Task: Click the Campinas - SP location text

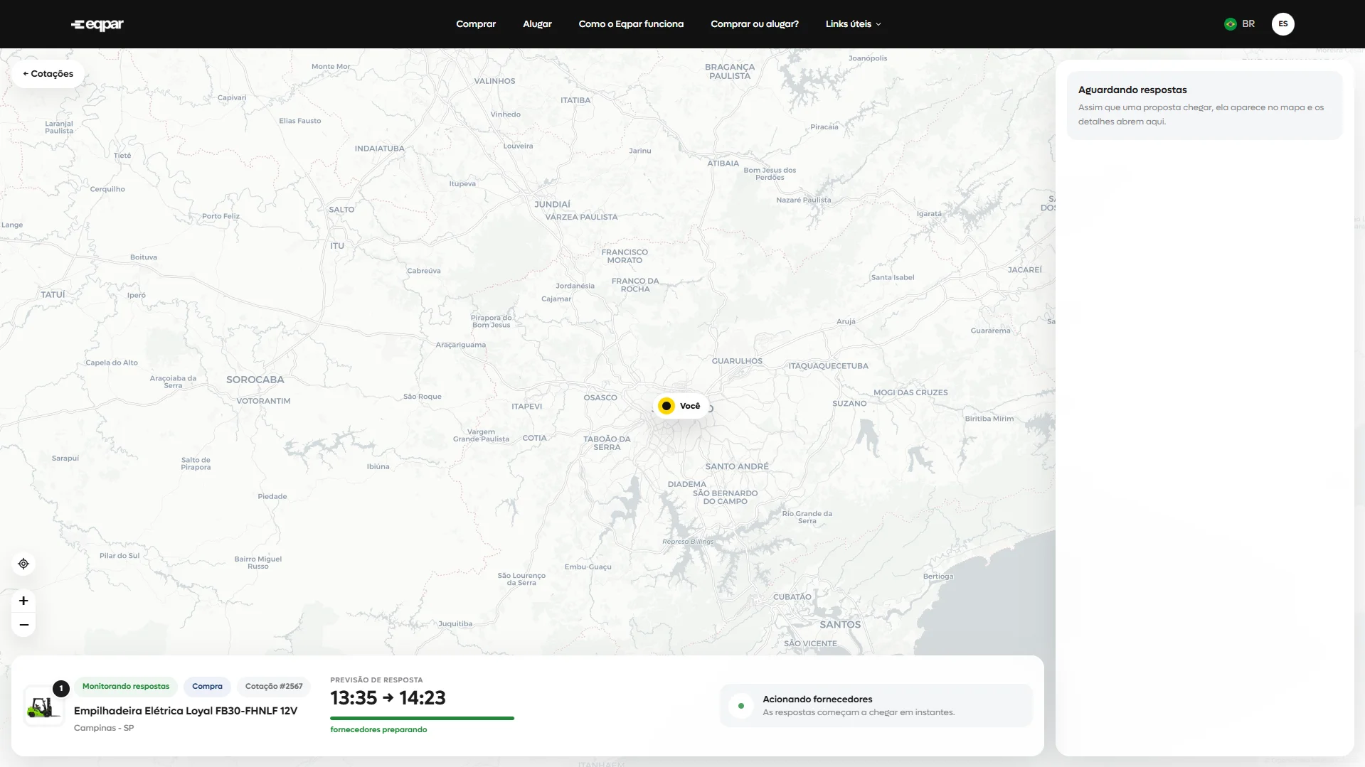Action: click(x=104, y=728)
